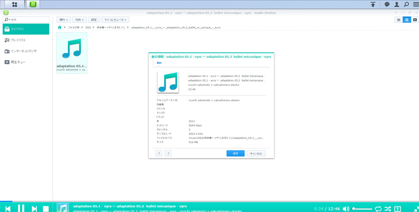Open notifications speech bubble icon
Screen dimensions: 419x212
click(387, 4)
